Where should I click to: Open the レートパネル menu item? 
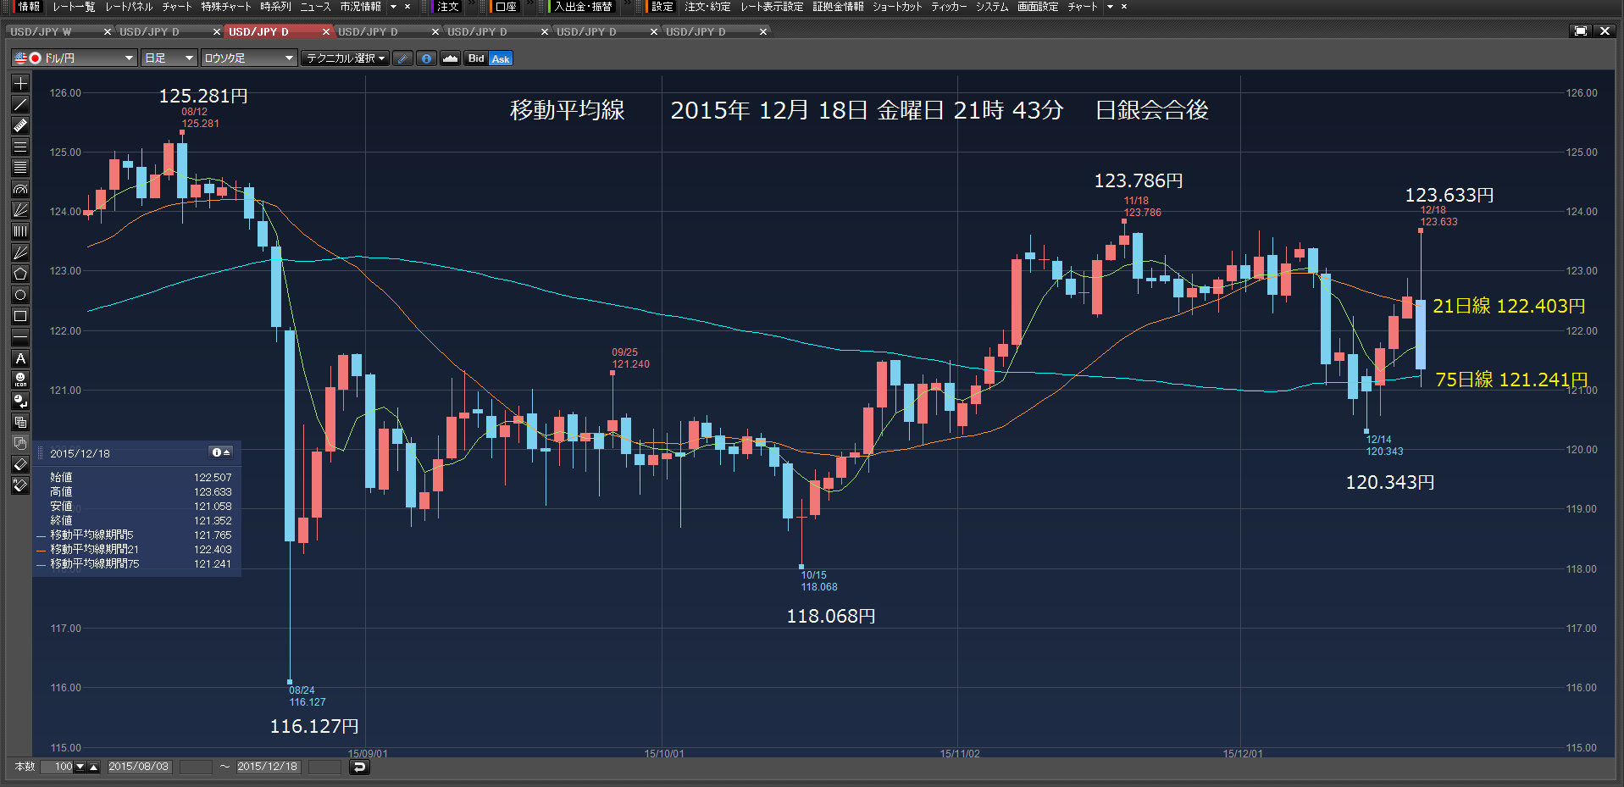(129, 7)
